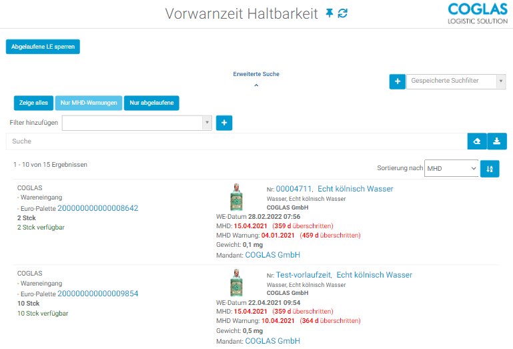Click bottle thumbnail of article 00004711

236,197
